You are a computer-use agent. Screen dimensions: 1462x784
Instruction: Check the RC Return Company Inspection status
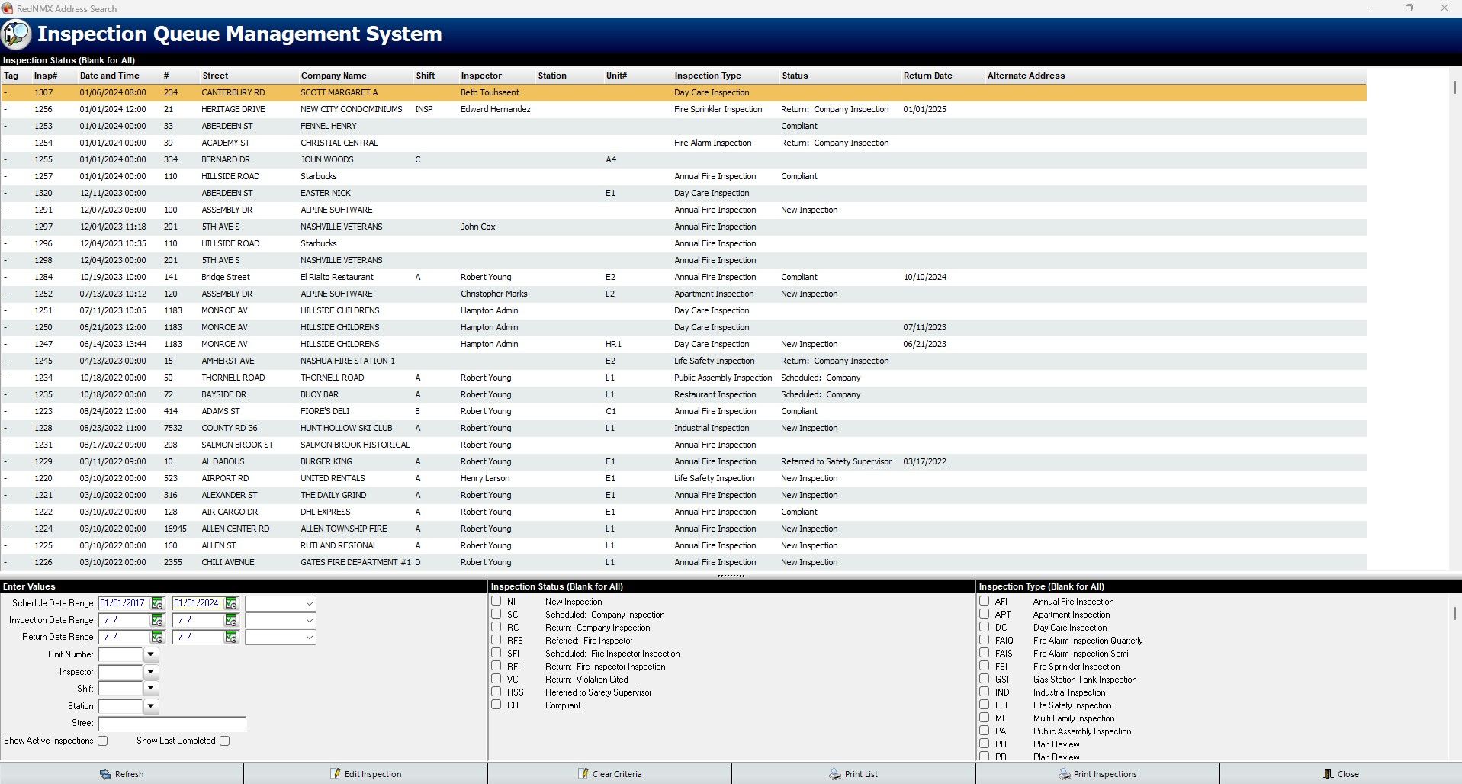click(496, 627)
